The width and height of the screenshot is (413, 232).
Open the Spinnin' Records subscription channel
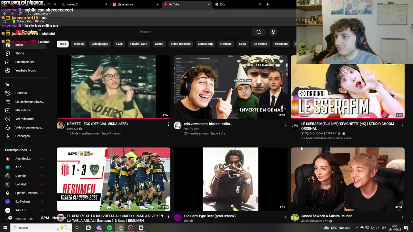pos(25,193)
